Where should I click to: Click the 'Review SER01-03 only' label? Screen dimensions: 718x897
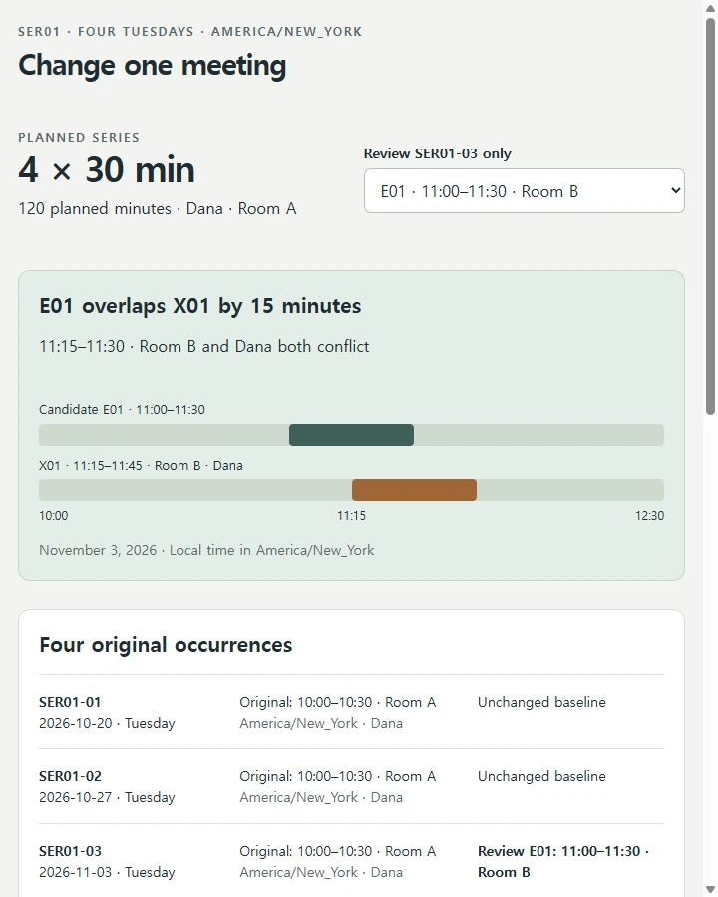pyautogui.click(x=438, y=153)
